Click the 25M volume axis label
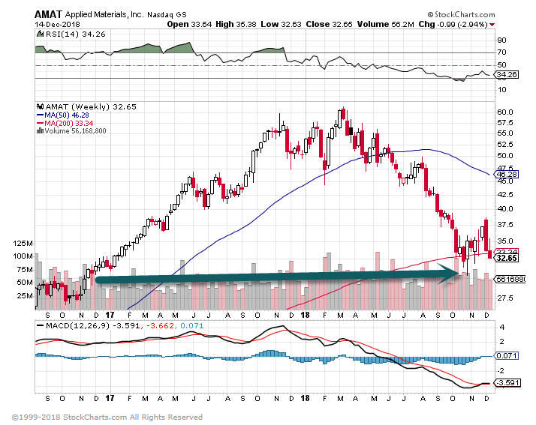This screenshot has width=536, height=425. [25, 295]
